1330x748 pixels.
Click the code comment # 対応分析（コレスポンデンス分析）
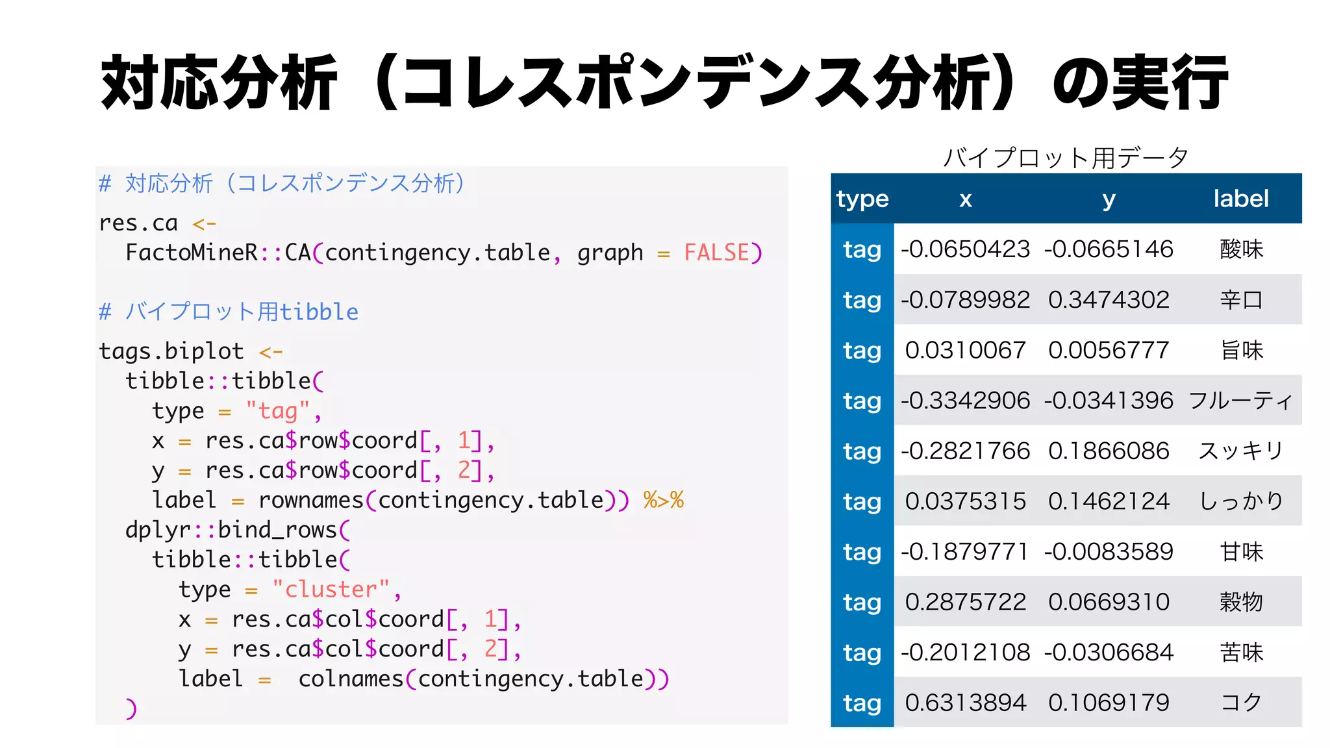click(282, 184)
